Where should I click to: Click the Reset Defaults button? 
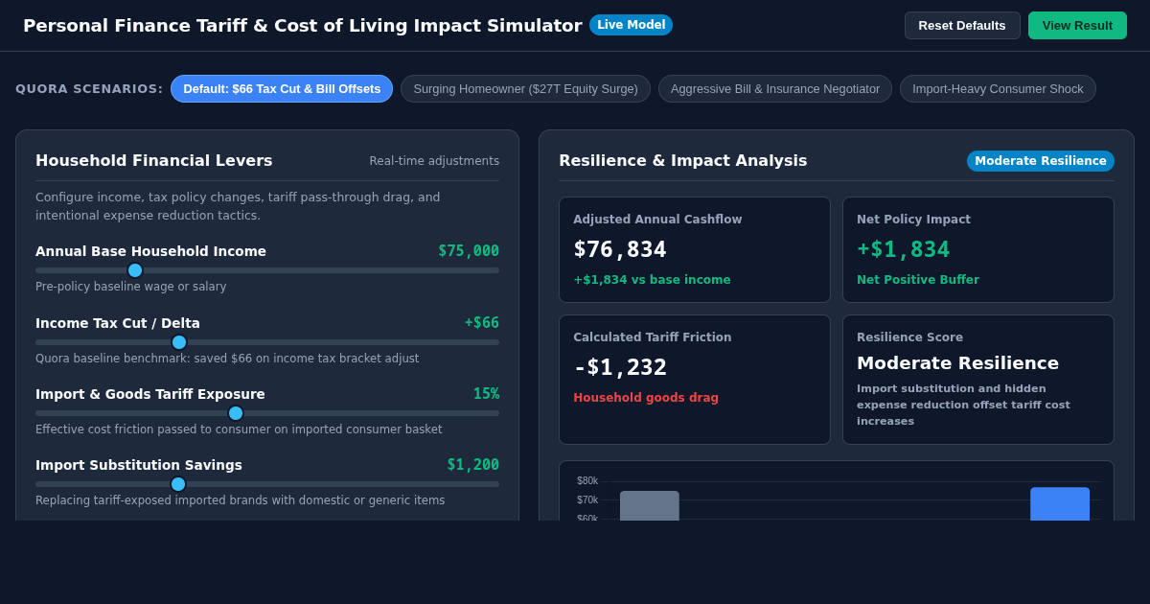962,26
